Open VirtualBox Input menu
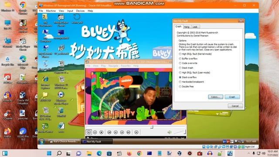 point(70,11)
